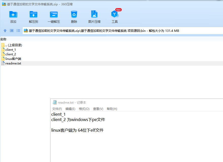Click the archive path address field
223x162 pixels.
pos(123,31)
